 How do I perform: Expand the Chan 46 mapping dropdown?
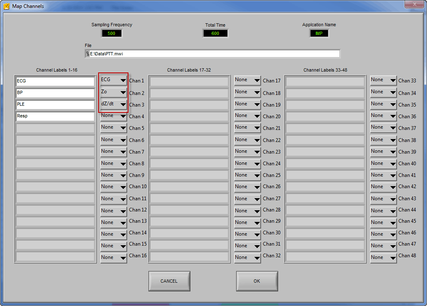pyautogui.click(x=383, y=234)
